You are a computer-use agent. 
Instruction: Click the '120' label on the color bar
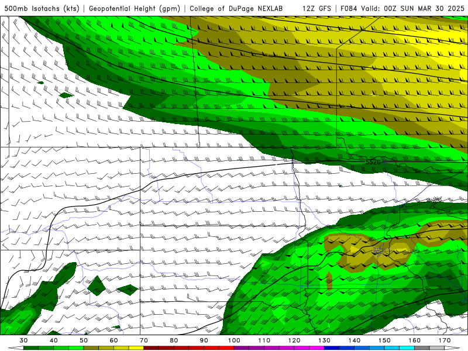(294, 340)
